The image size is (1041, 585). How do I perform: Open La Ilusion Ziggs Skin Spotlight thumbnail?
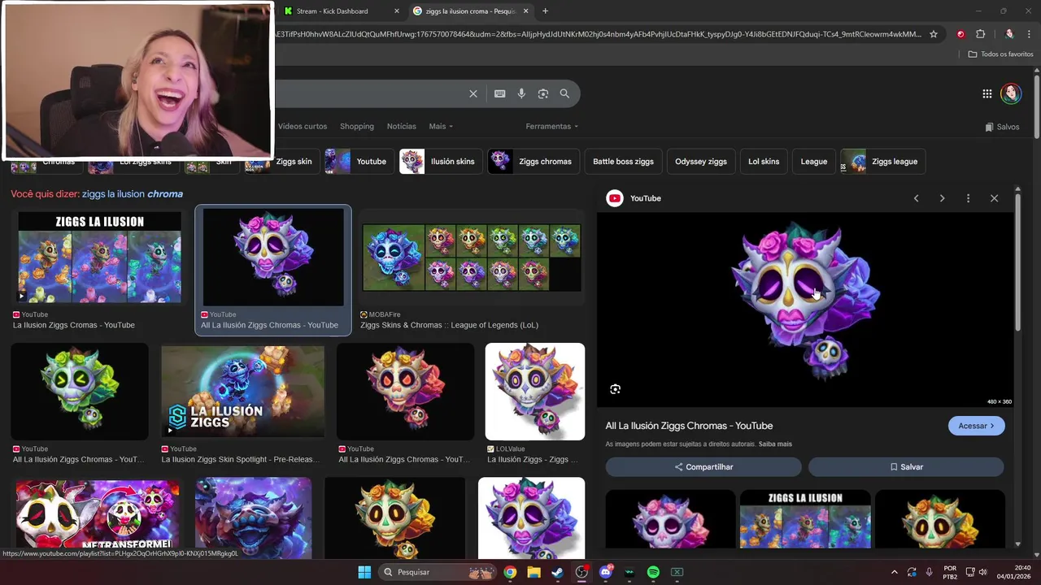pyautogui.click(x=242, y=392)
